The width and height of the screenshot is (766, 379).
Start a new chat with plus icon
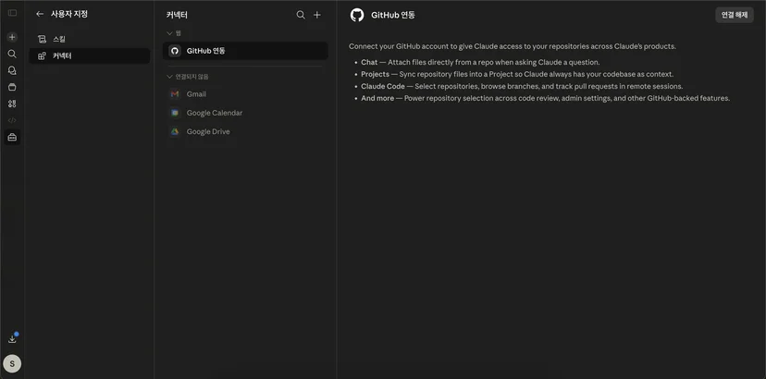[12, 37]
